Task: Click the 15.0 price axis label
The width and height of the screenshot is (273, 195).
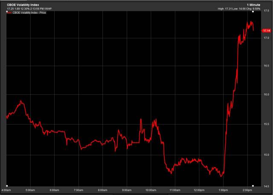Action: pyautogui.click(x=266, y=155)
